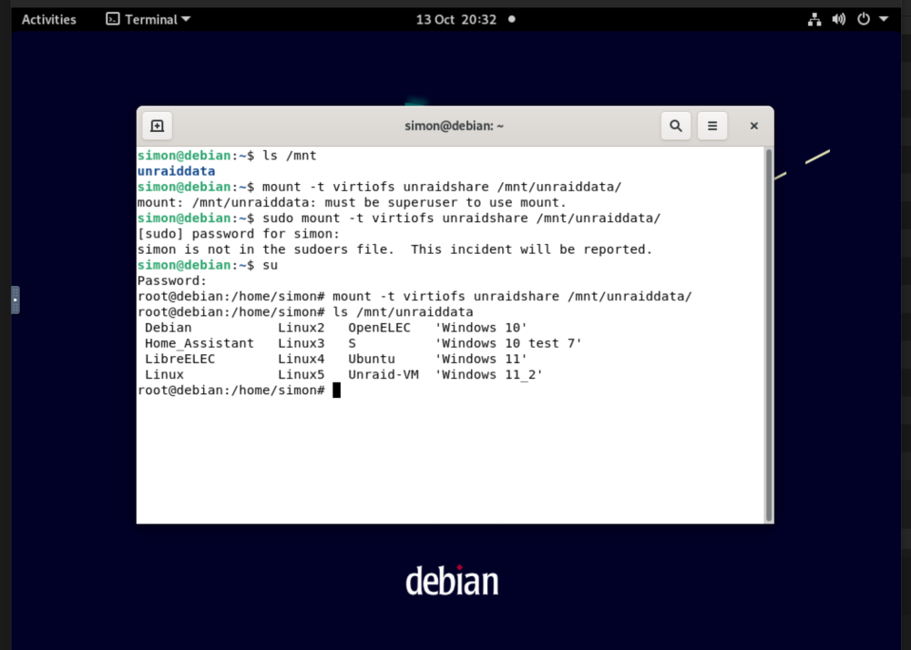Expand the system menu arrow
The image size is (911, 650).
[884, 19]
